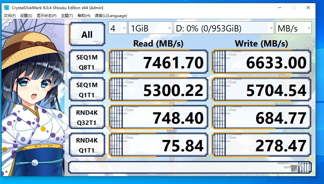Start the RND4K Q32T1 test
The image size is (324, 184).
(x=87, y=117)
